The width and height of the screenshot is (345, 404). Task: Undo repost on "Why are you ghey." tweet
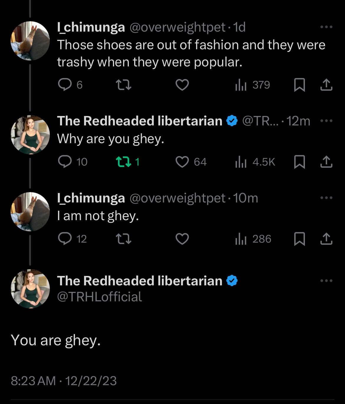click(124, 162)
